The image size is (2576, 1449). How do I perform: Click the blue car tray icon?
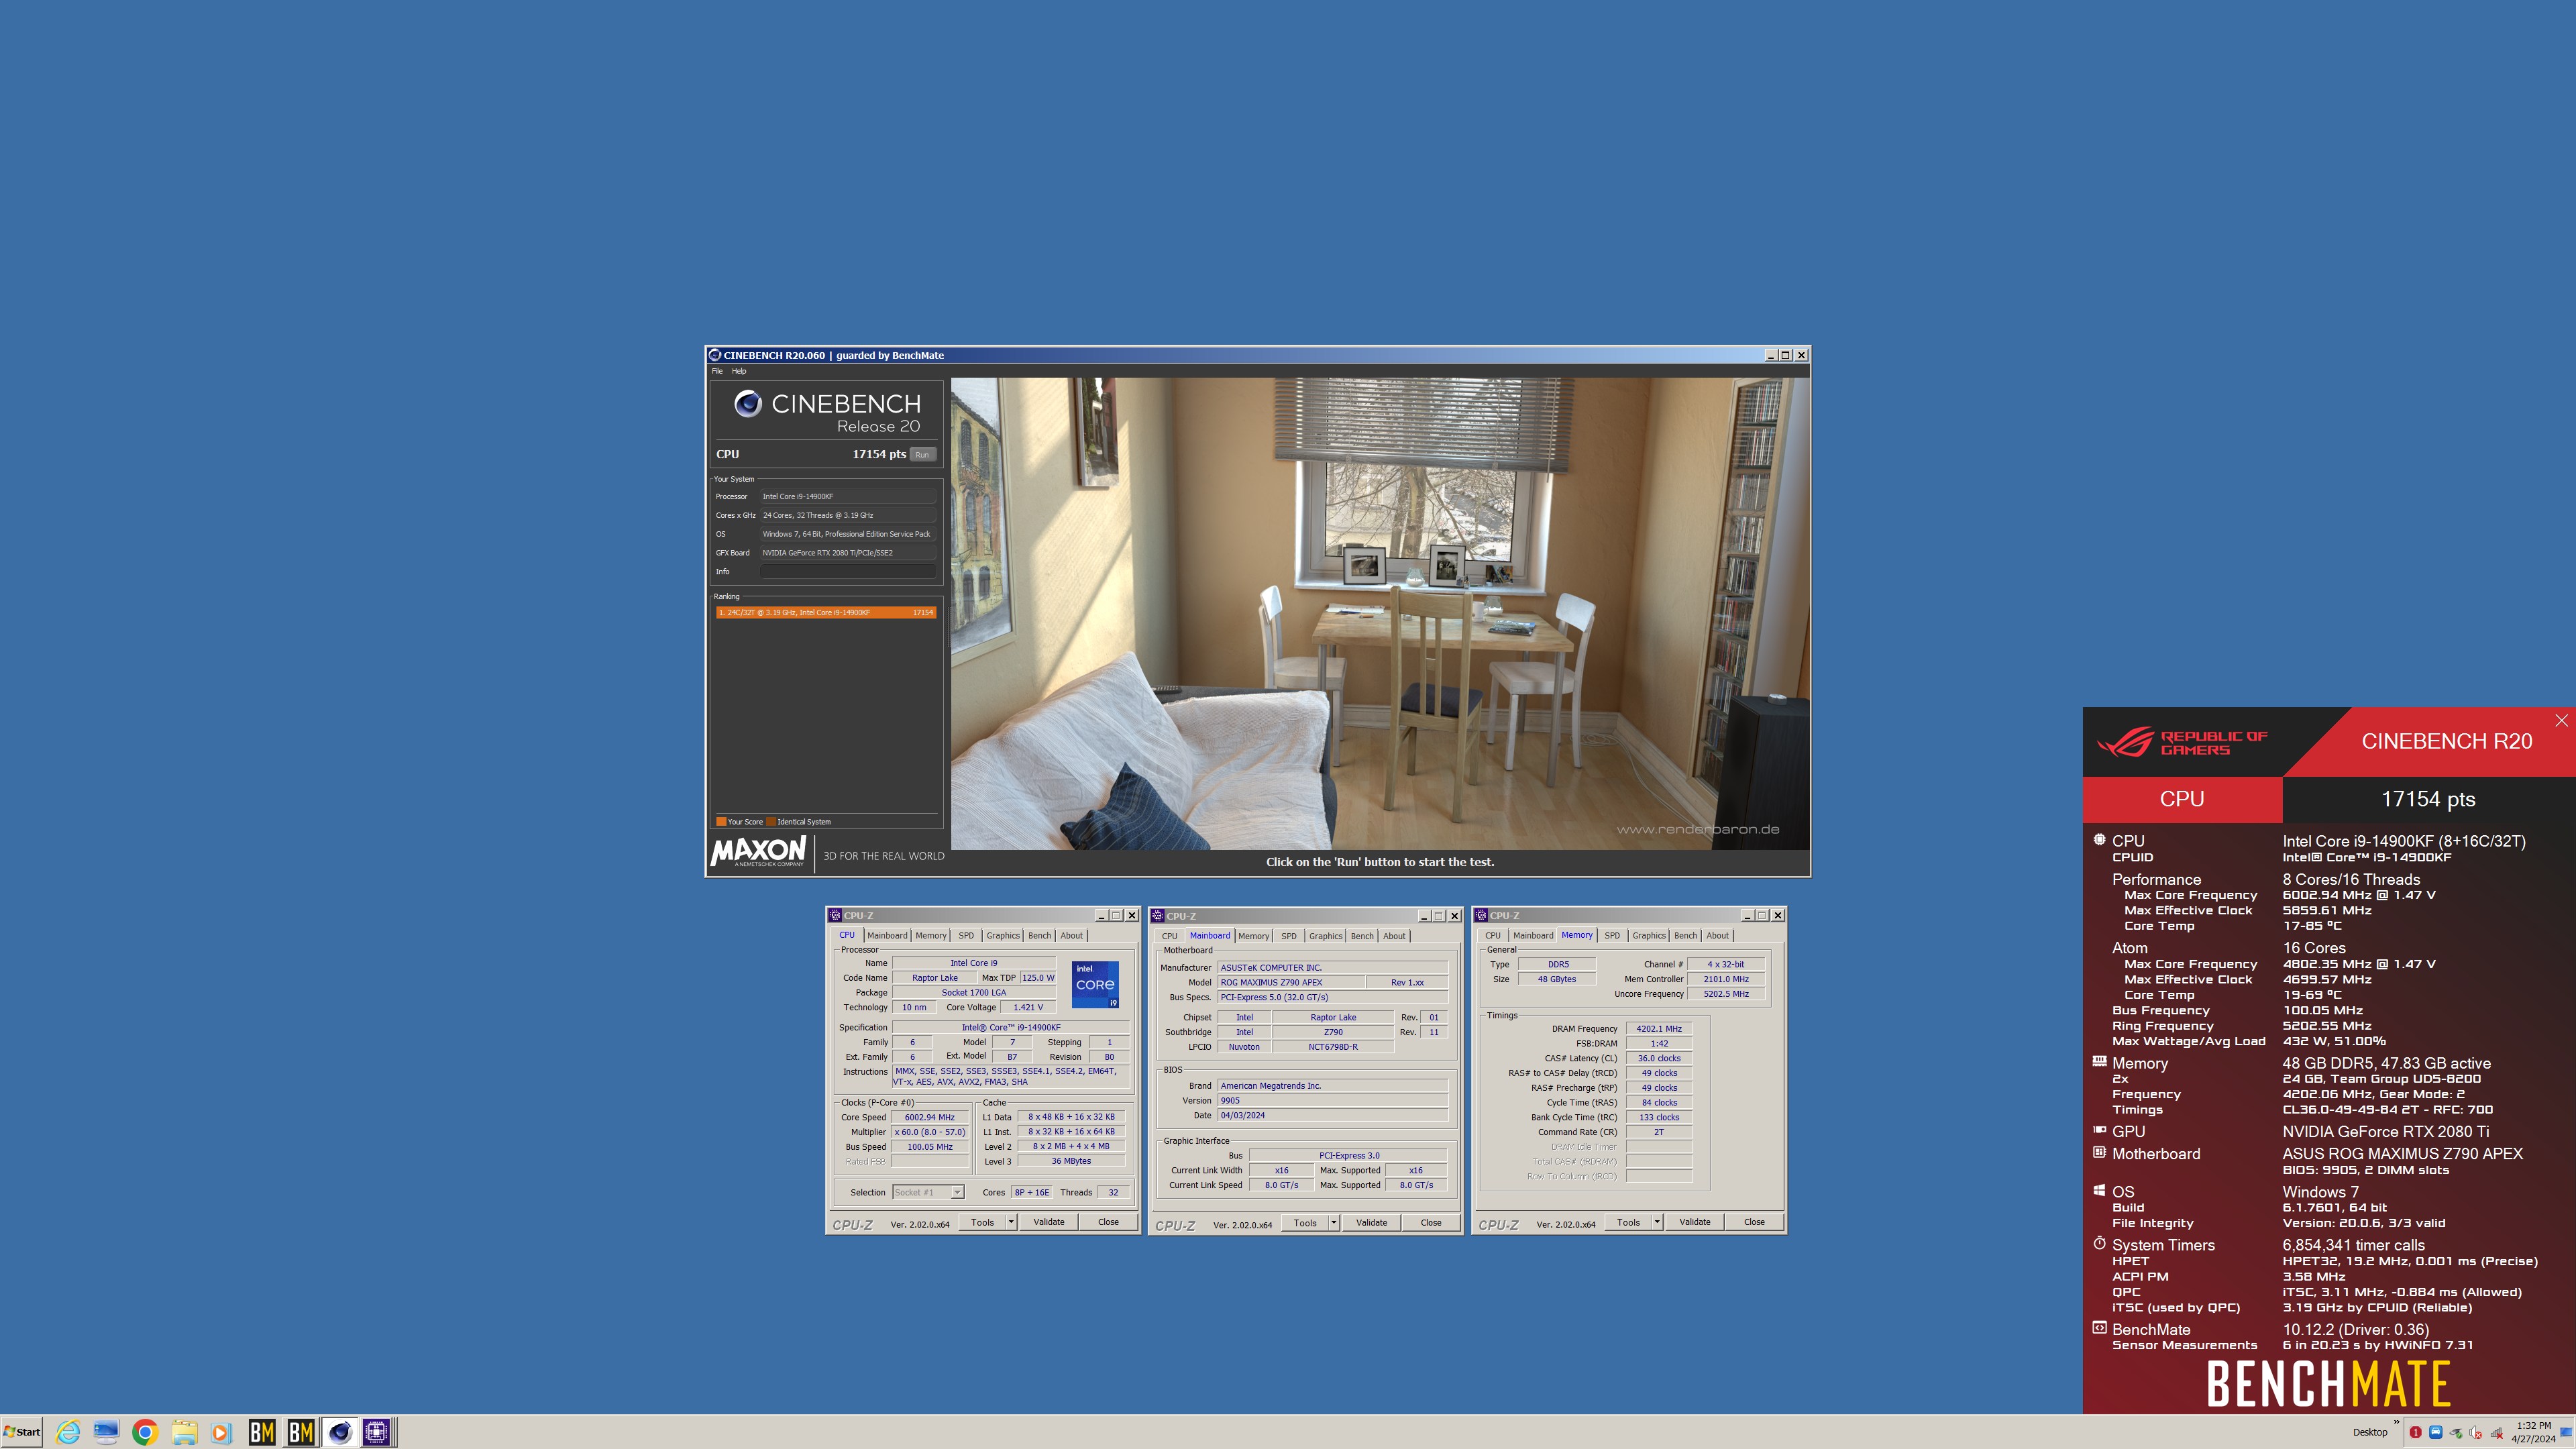click(2435, 1432)
